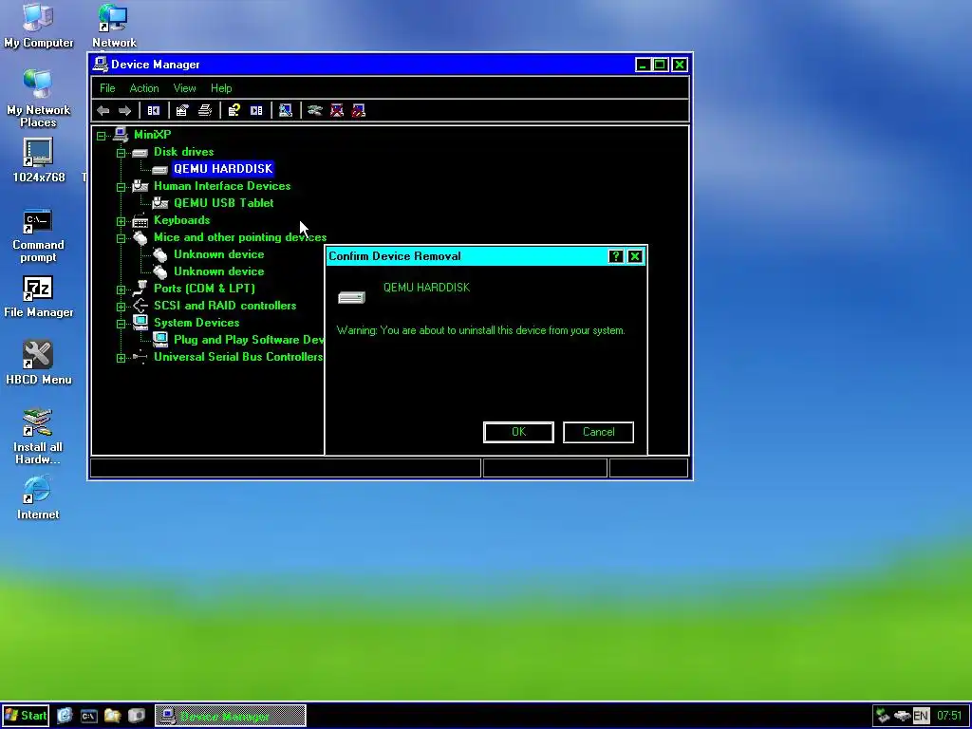
Task: Collapse the Human Interface Devices node
Action: 121,187
